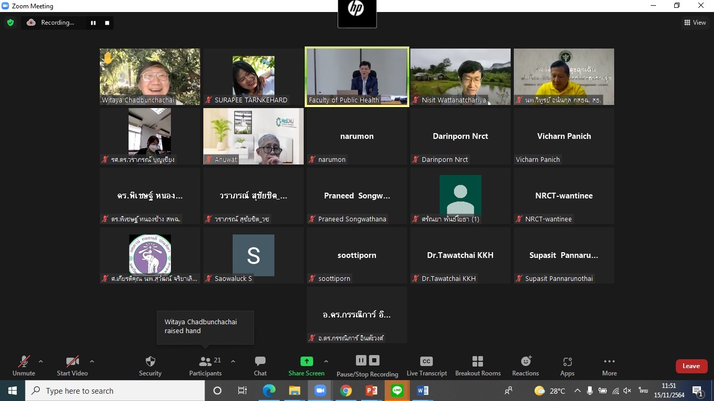
Task: Expand video options arrow next to Start Video
Action: click(92, 361)
